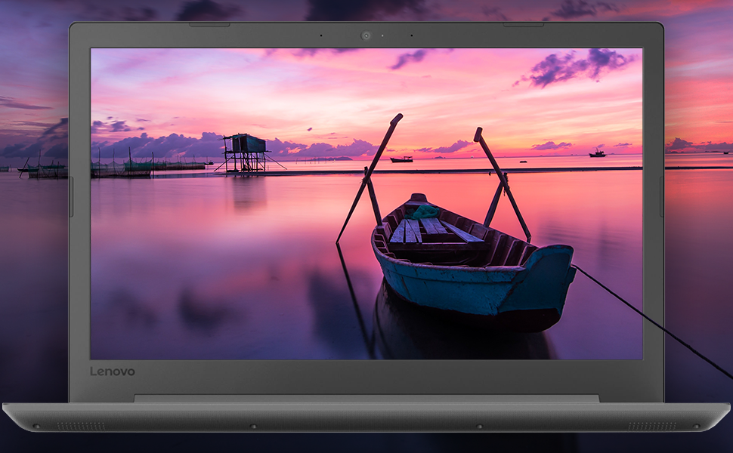Click the webcam lens above the display
This screenshot has width=733, height=453.
point(366,35)
